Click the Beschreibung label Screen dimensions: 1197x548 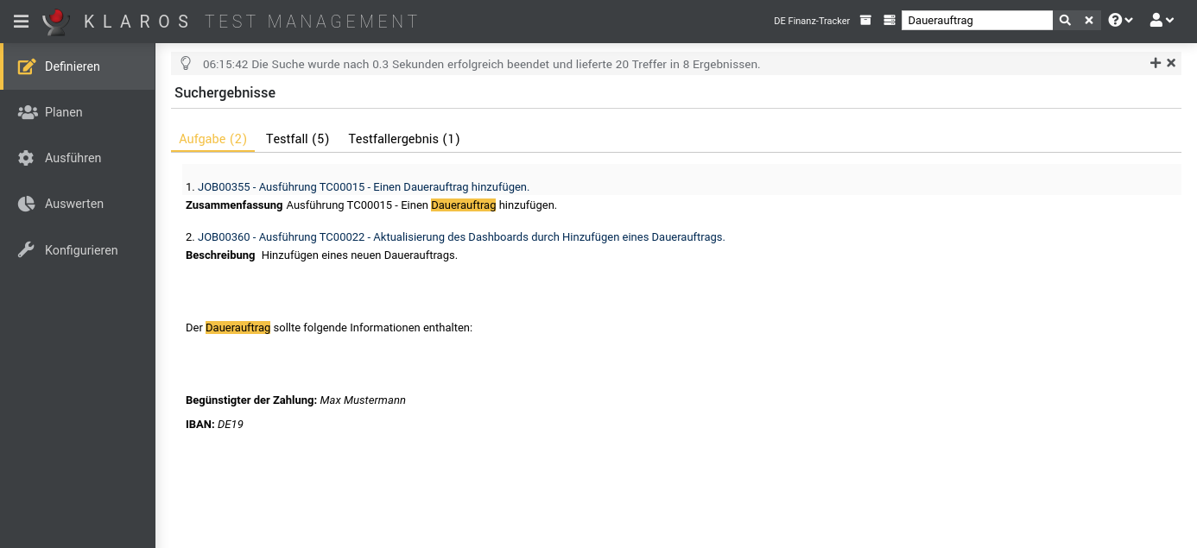pos(220,255)
